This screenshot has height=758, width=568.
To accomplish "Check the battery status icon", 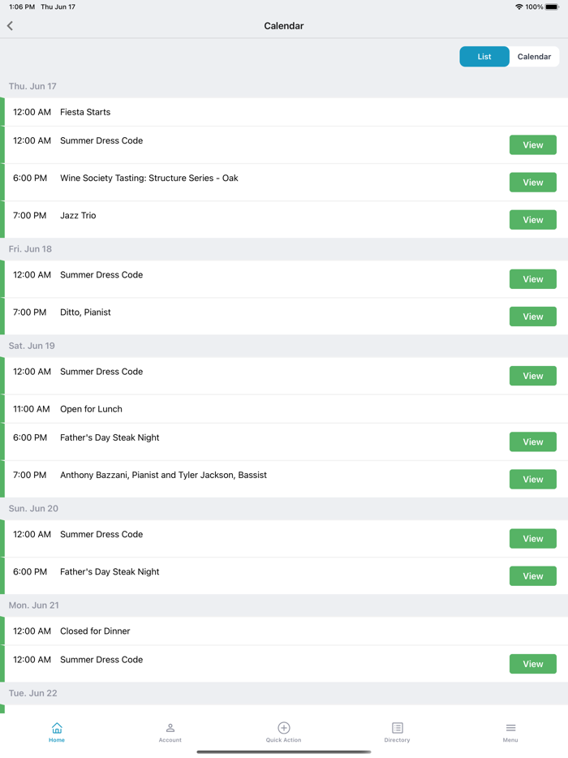I will point(552,6).
